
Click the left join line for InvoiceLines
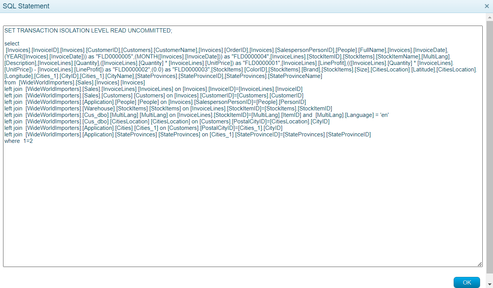pyautogui.click(x=153, y=89)
